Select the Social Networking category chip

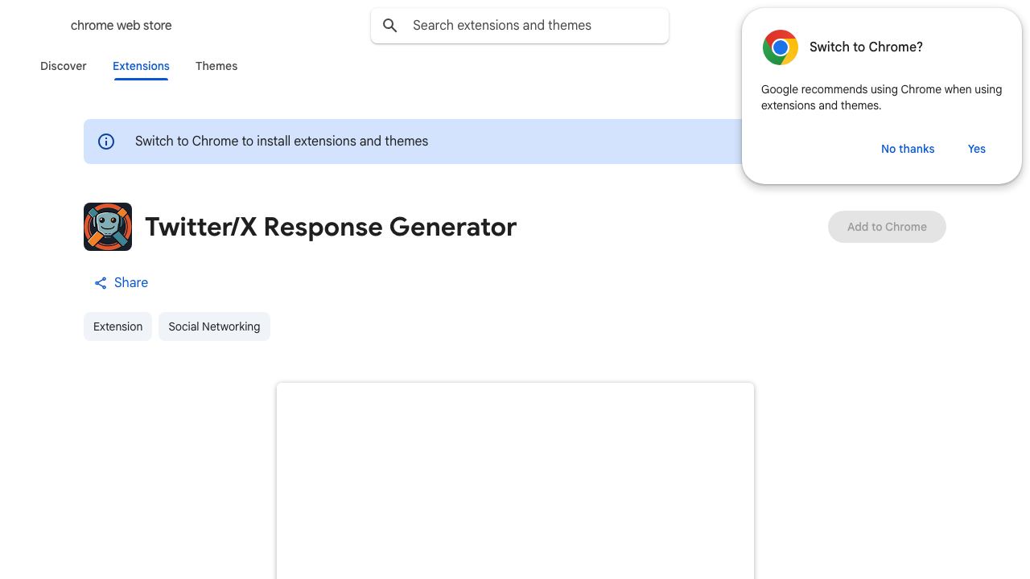pos(214,326)
